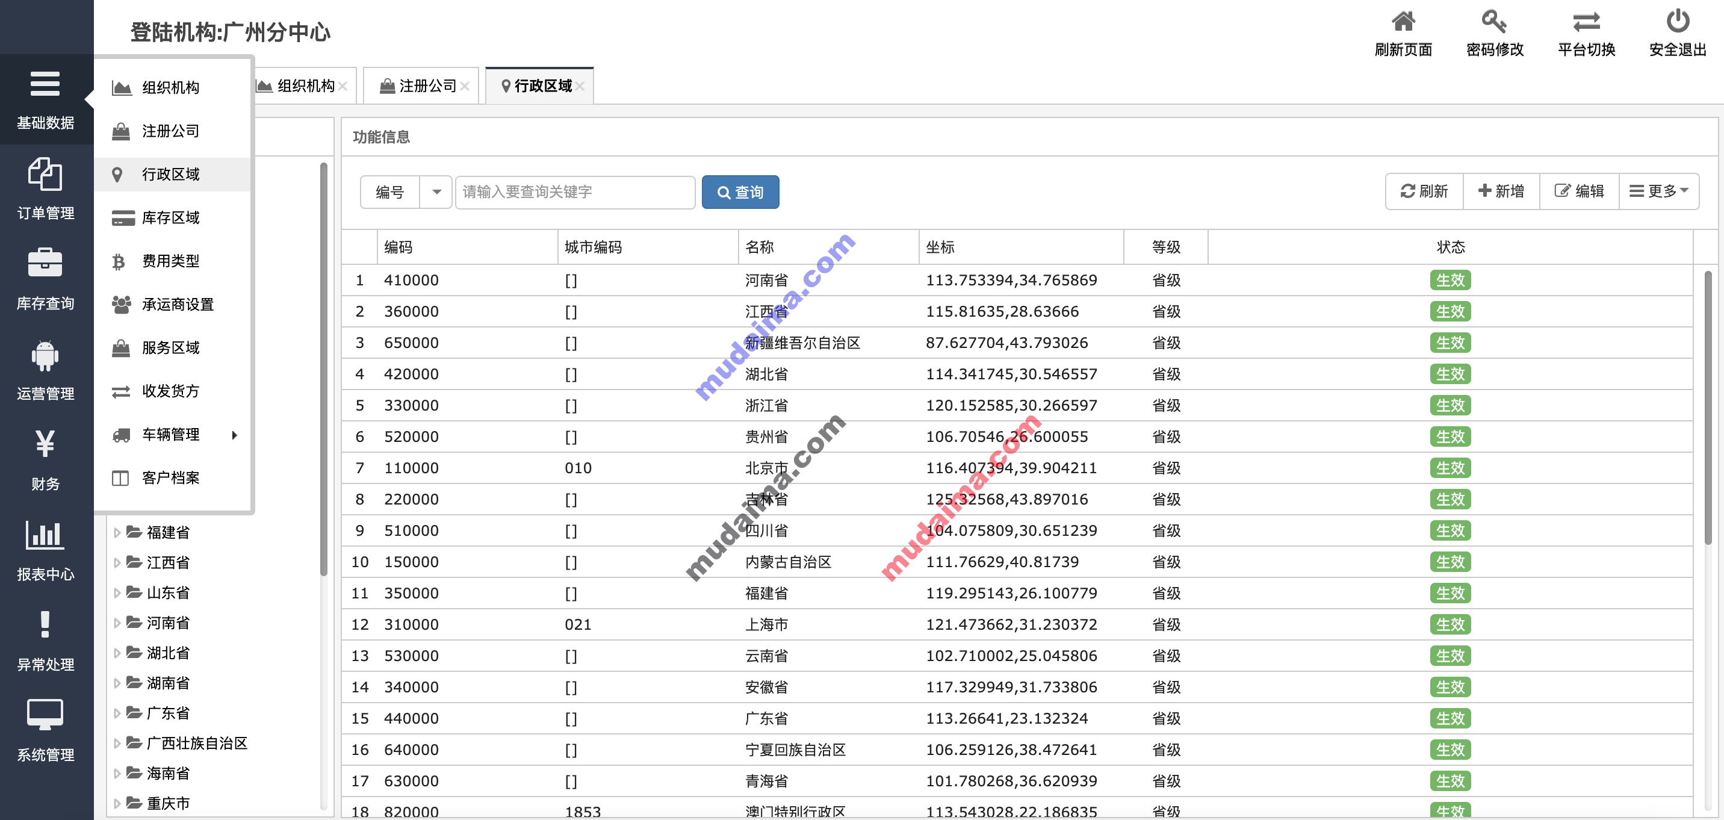Select 费用类型 in the flyout menu

pyautogui.click(x=172, y=261)
